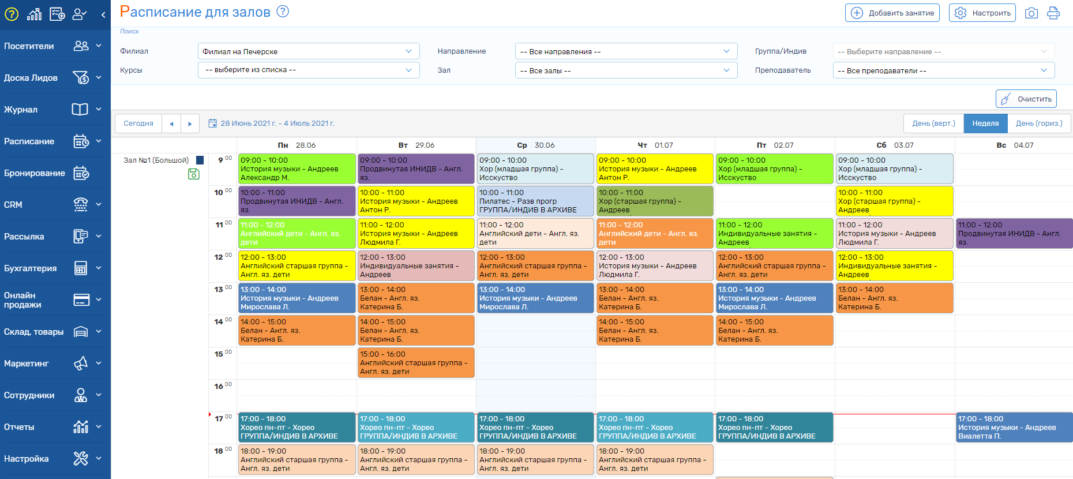Switch to День (верт.) view

click(x=933, y=124)
